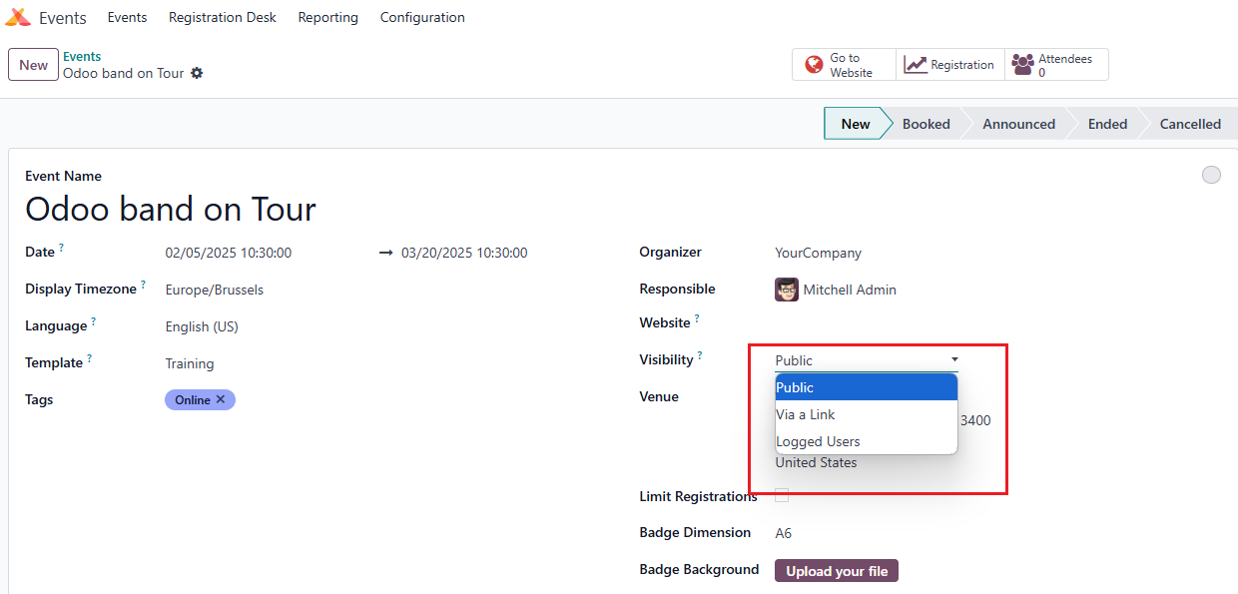Screen dimensions: 1238x594
Task: Click help question mark next to Language
Action: (x=94, y=321)
